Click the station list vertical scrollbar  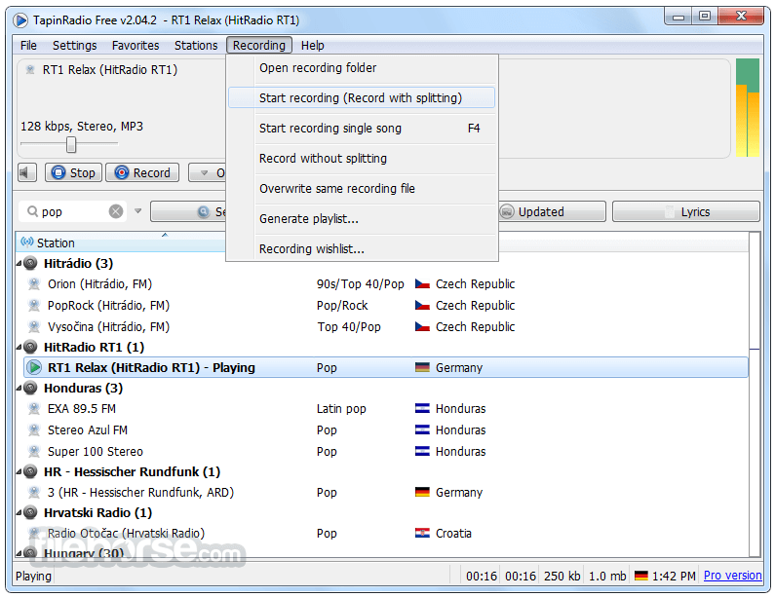point(755,394)
